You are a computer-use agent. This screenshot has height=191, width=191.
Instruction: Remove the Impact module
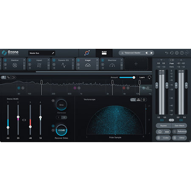(48, 60)
